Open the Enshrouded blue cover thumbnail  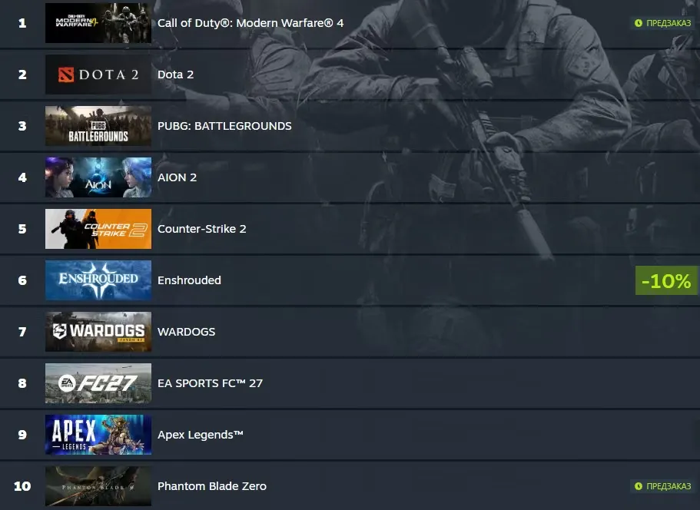(98, 280)
